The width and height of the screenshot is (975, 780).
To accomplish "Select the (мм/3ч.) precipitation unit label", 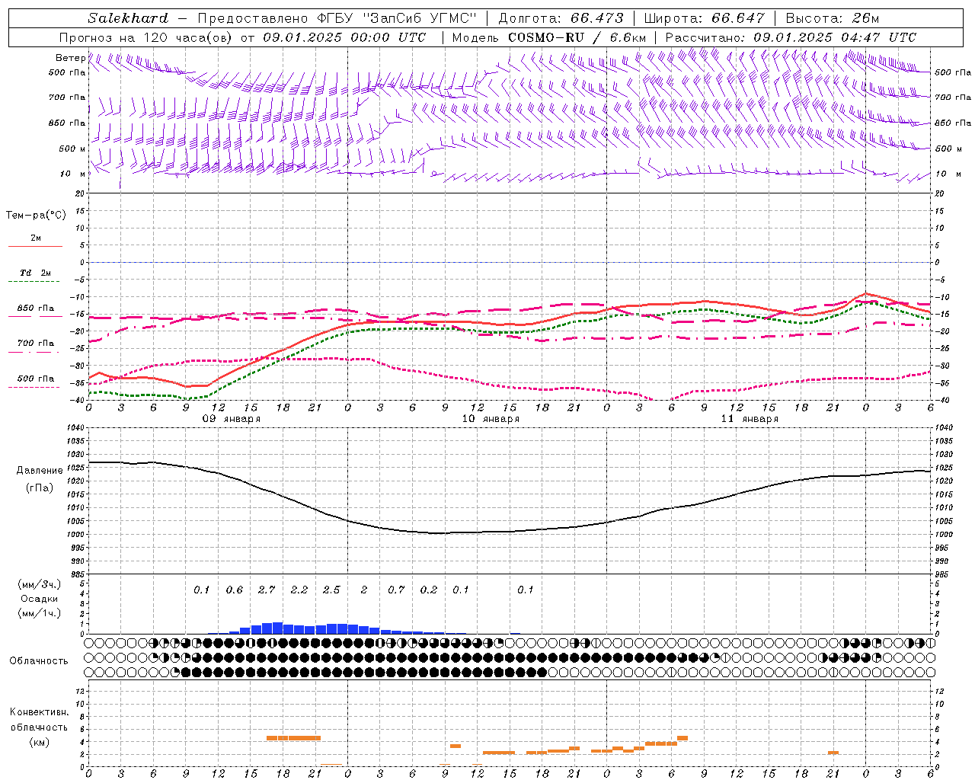I will pyautogui.click(x=40, y=585).
